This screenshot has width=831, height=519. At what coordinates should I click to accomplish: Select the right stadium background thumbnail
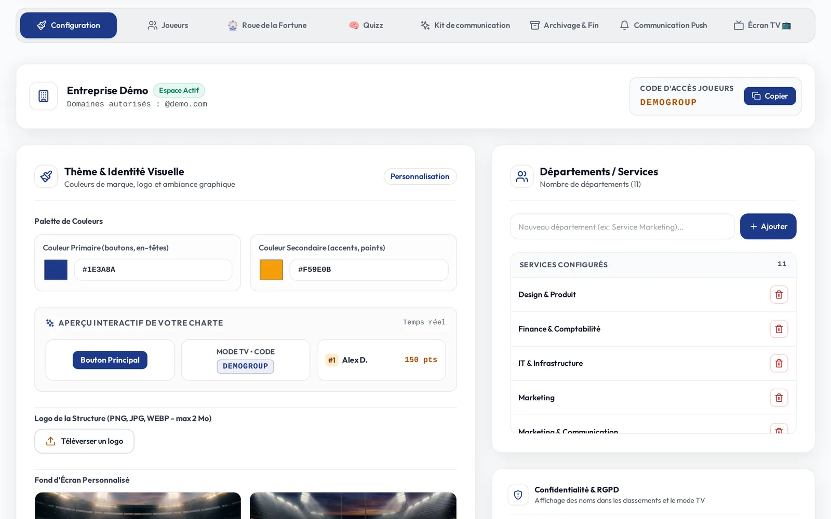coord(353,506)
